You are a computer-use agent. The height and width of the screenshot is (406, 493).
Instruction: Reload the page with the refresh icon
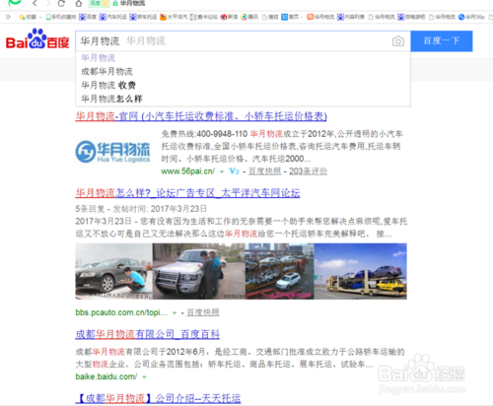click(61, 3)
